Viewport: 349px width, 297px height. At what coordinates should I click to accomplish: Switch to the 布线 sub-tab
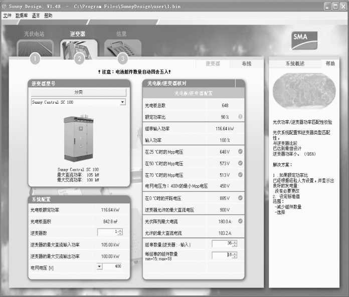click(x=246, y=64)
